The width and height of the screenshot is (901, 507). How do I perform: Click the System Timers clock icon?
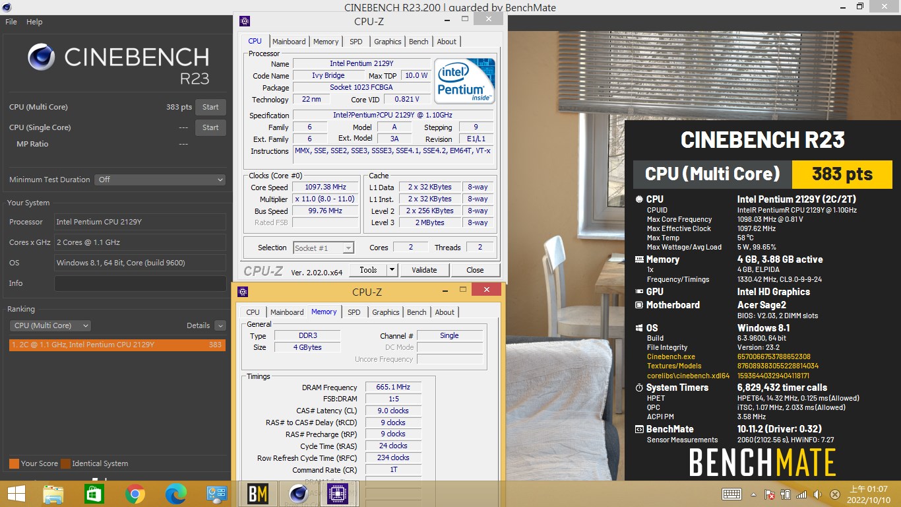(x=639, y=388)
